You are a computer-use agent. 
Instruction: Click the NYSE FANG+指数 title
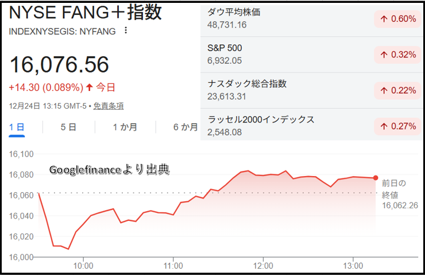(86, 12)
